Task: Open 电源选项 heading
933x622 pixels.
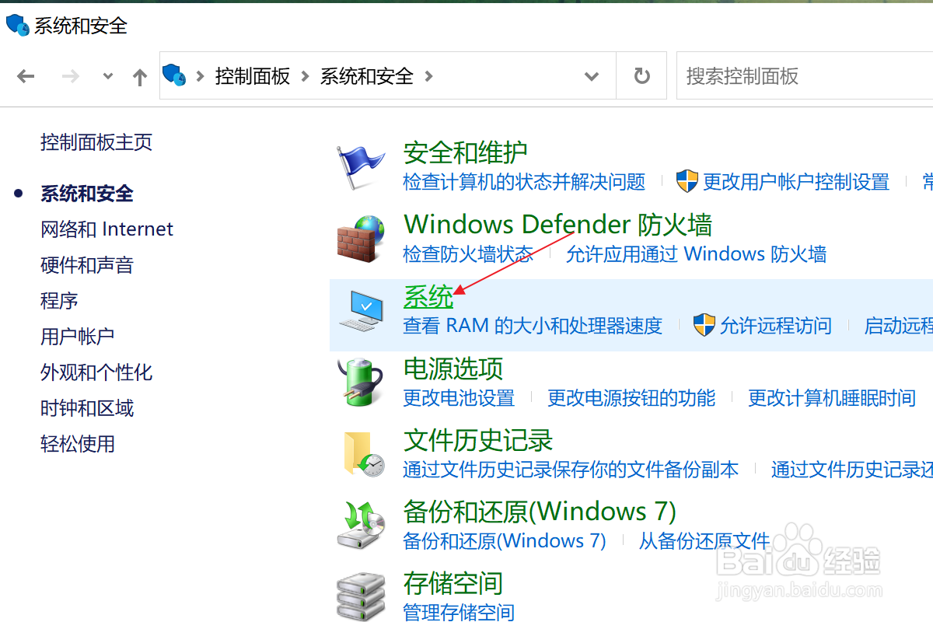Action: point(453,368)
